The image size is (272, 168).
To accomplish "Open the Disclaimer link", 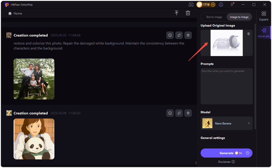I will click(x=226, y=162).
